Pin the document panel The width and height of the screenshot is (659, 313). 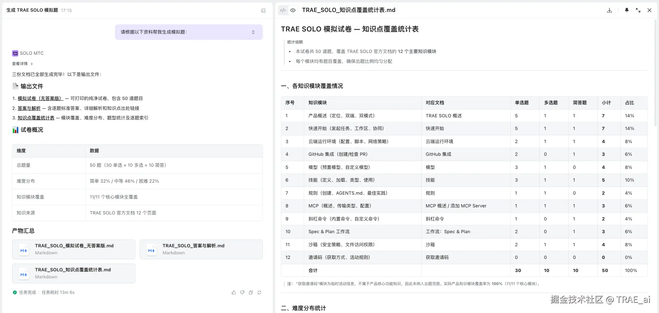click(x=627, y=10)
